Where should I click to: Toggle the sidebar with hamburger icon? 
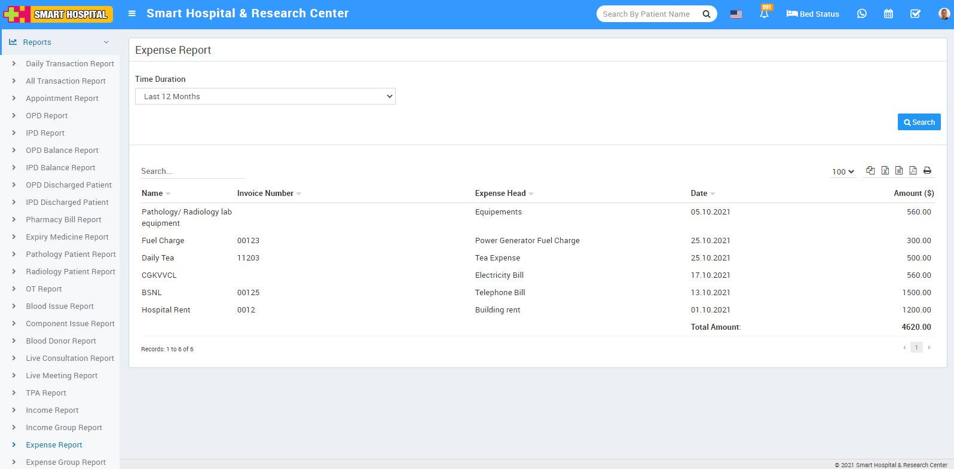point(132,14)
